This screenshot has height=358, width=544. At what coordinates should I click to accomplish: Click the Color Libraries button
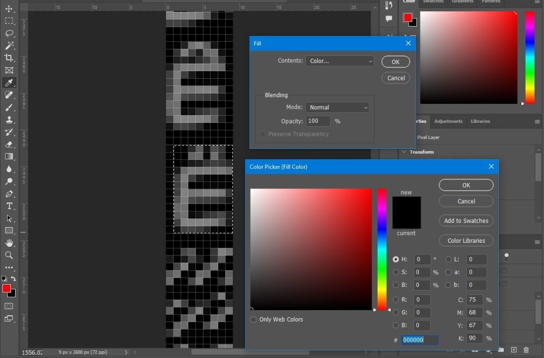click(x=466, y=241)
